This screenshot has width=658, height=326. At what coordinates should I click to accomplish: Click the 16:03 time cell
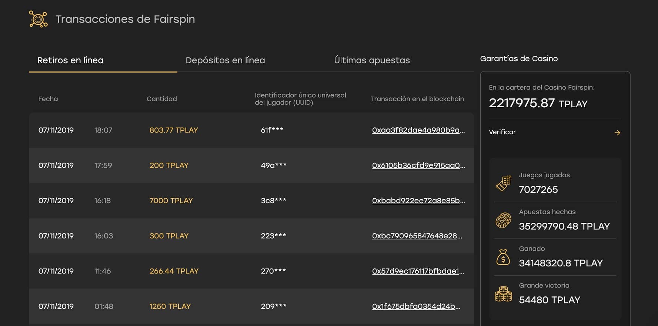[104, 236]
